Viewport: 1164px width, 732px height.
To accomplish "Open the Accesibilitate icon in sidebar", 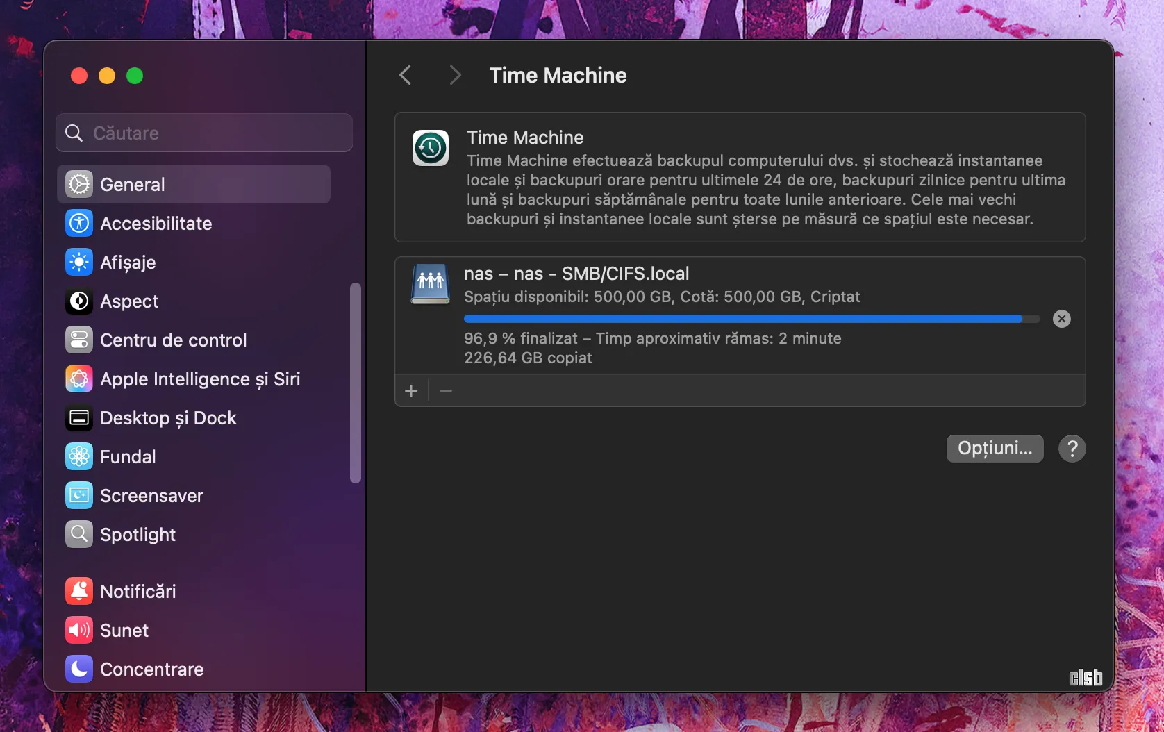I will point(79,223).
